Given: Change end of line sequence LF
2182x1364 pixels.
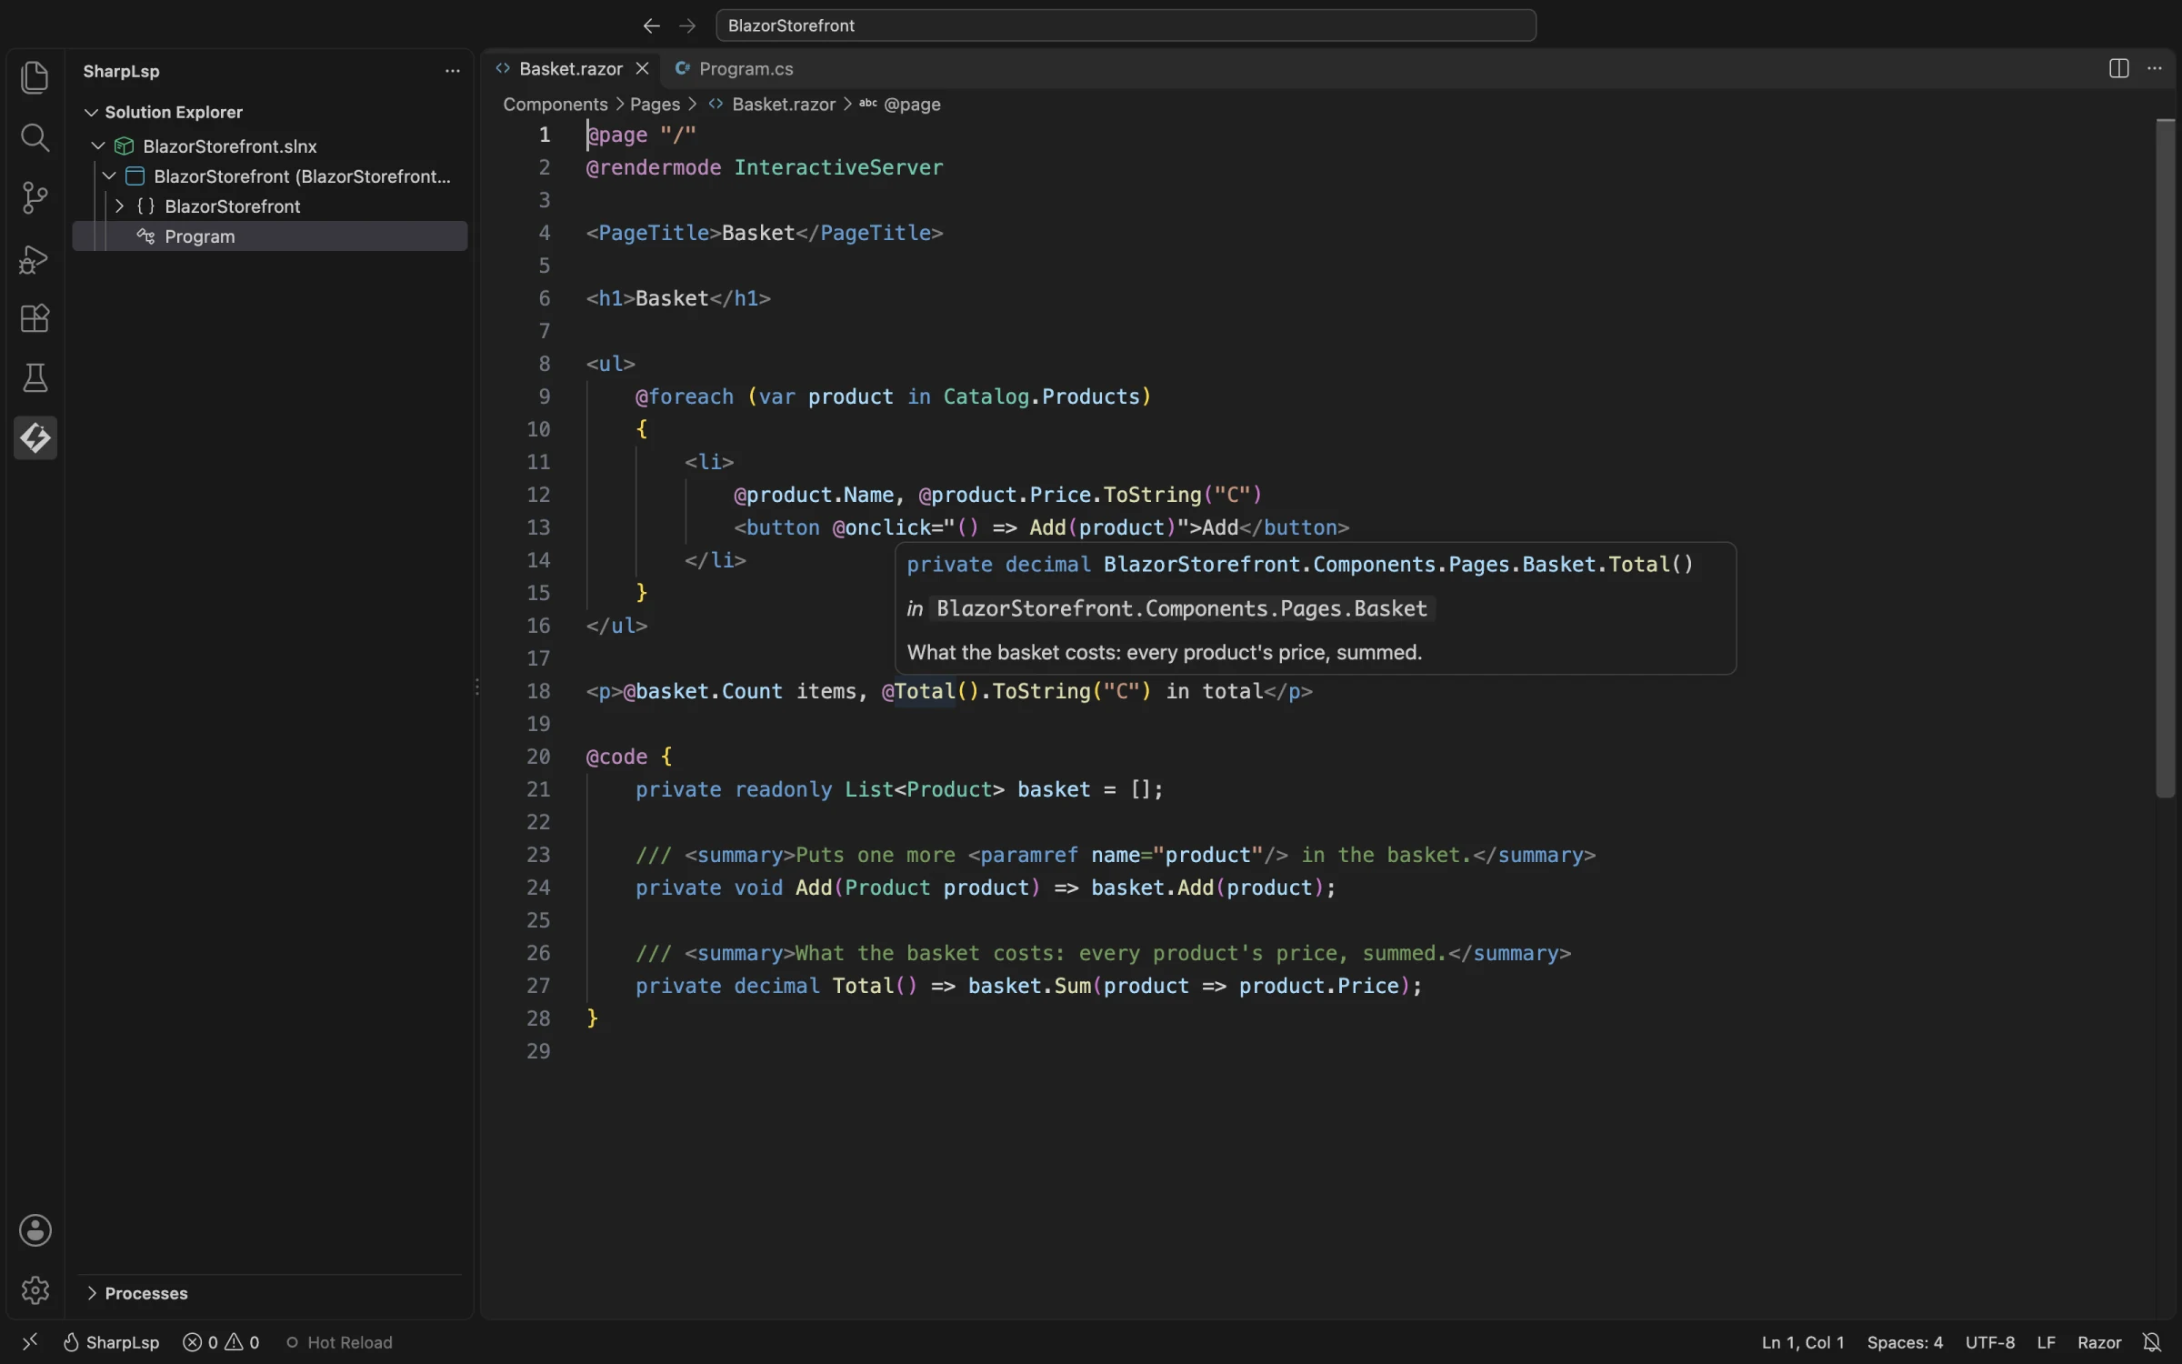Looking at the screenshot, I should click(x=2046, y=1342).
